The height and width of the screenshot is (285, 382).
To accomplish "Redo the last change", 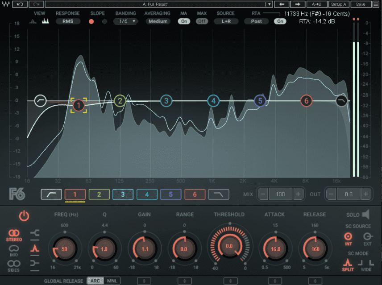I will (x=36, y=4).
